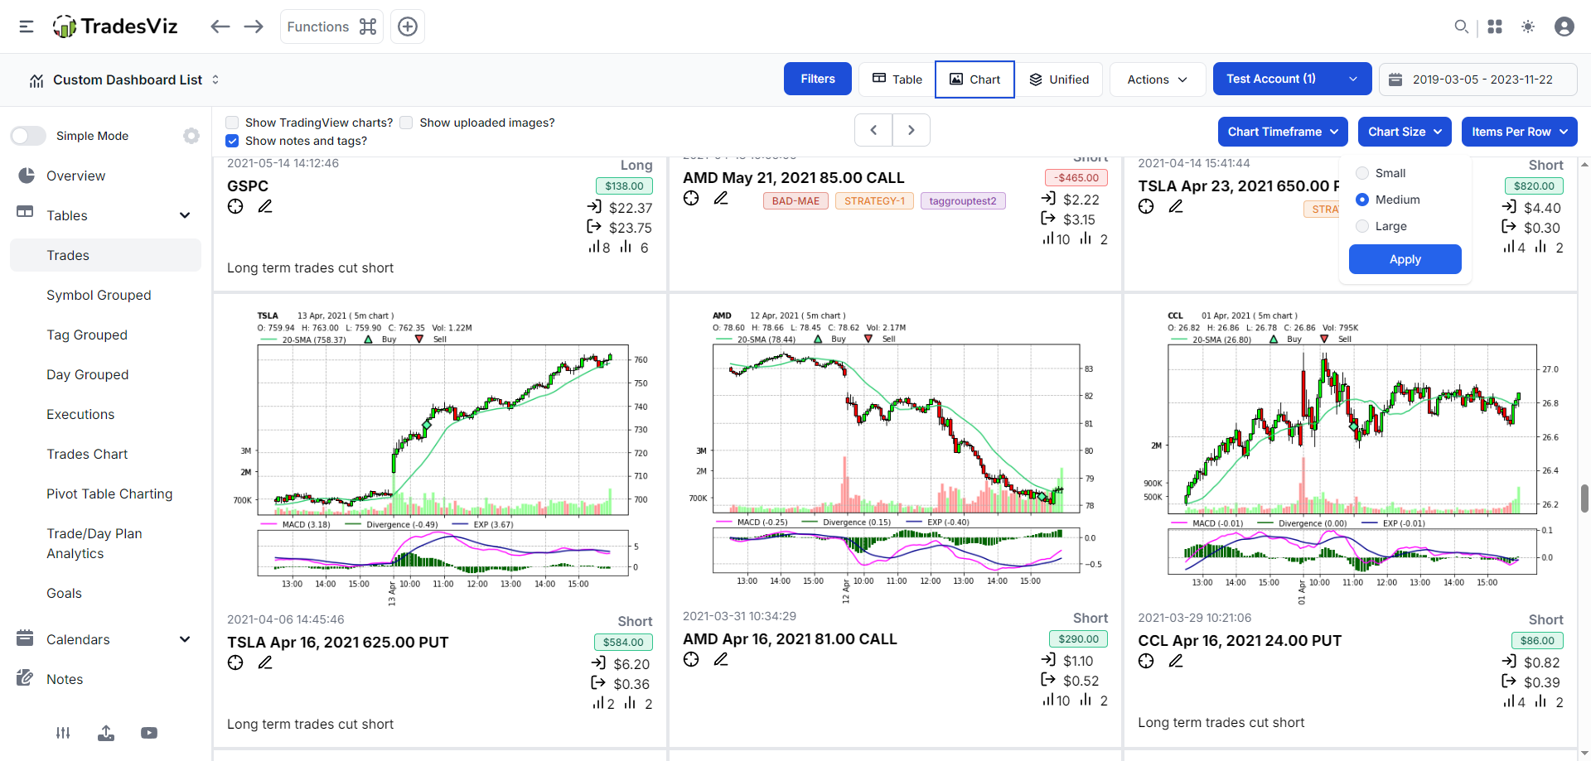Open search magnifier icon
1591x761 pixels.
[x=1461, y=26]
